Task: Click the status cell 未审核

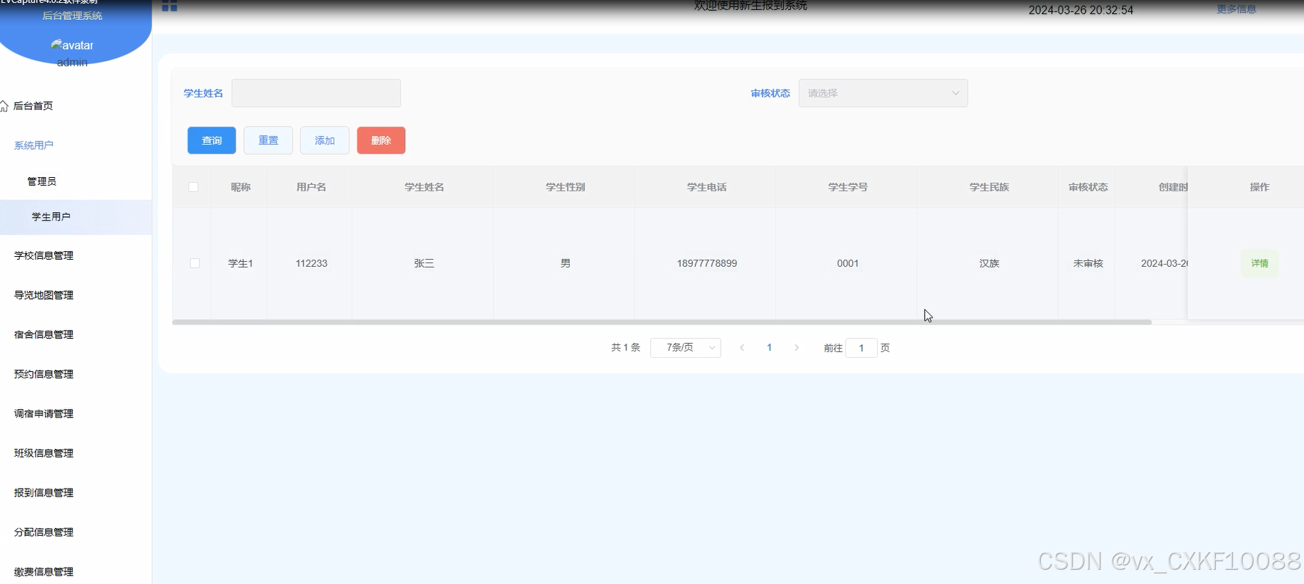Action: tap(1088, 263)
